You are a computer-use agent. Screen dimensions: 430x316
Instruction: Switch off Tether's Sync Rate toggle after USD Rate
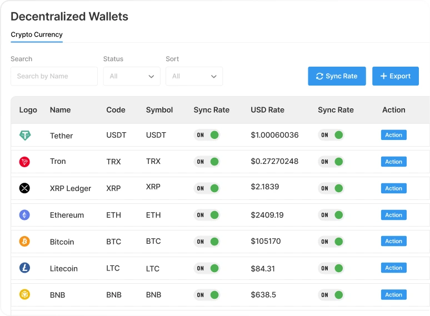click(331, 135)
